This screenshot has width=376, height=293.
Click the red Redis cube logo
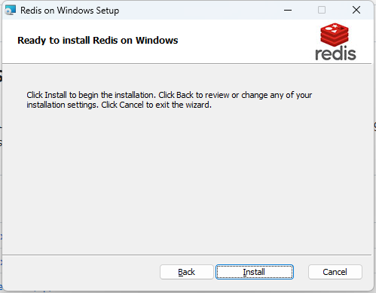(x=335, y=35)
